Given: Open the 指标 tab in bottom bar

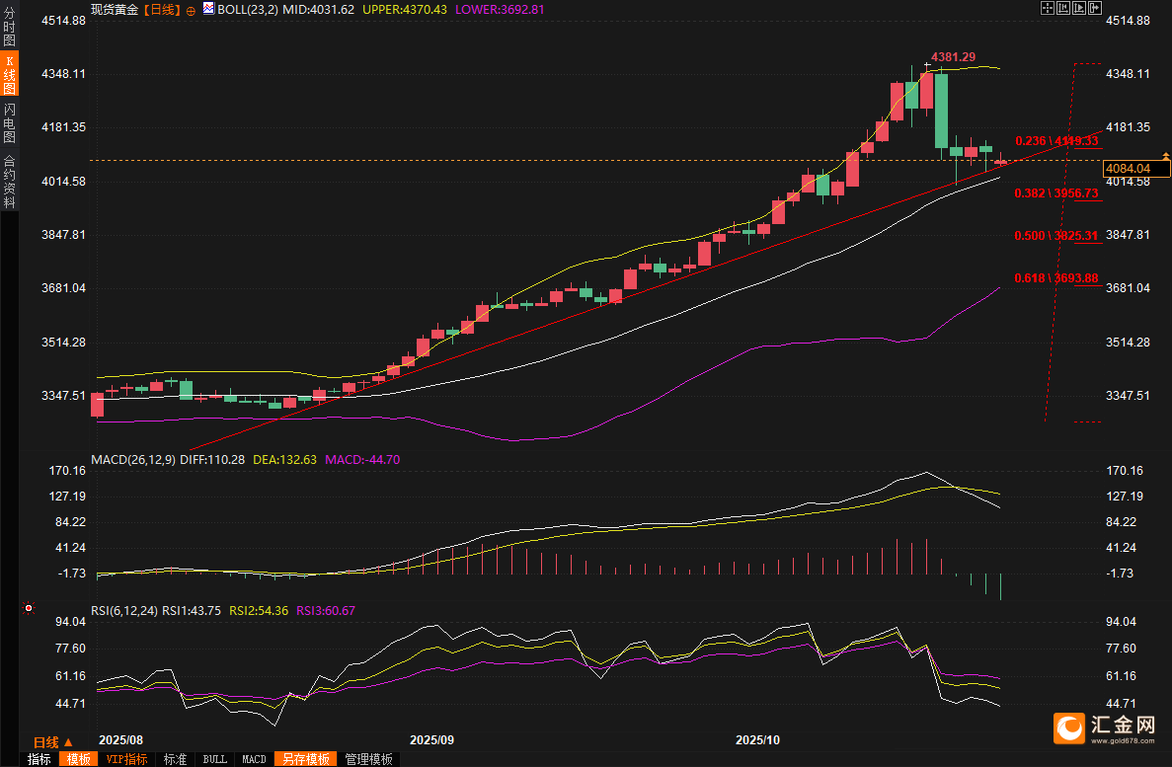Looking at the screenshot, I should click(x=39, y=759).
